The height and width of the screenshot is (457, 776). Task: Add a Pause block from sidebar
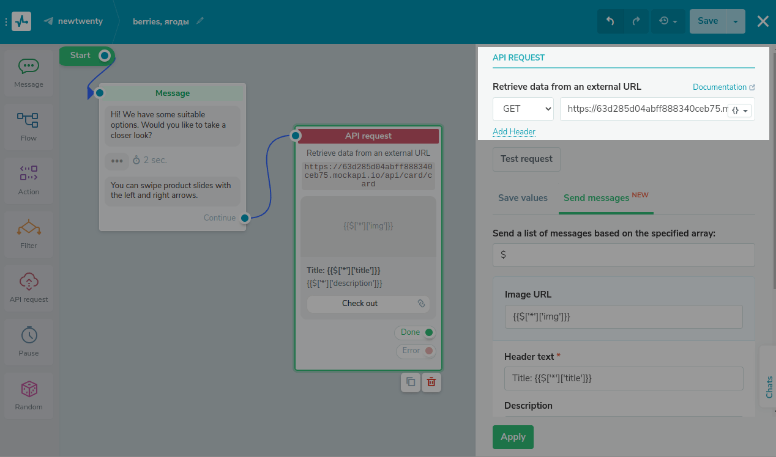pos(29,342)
